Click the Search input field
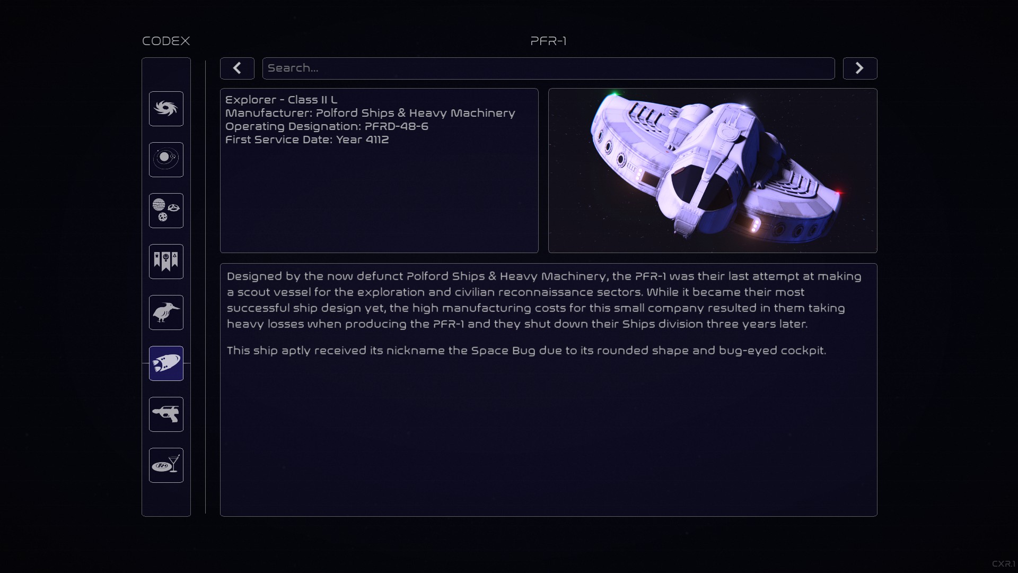 [548, 68]
